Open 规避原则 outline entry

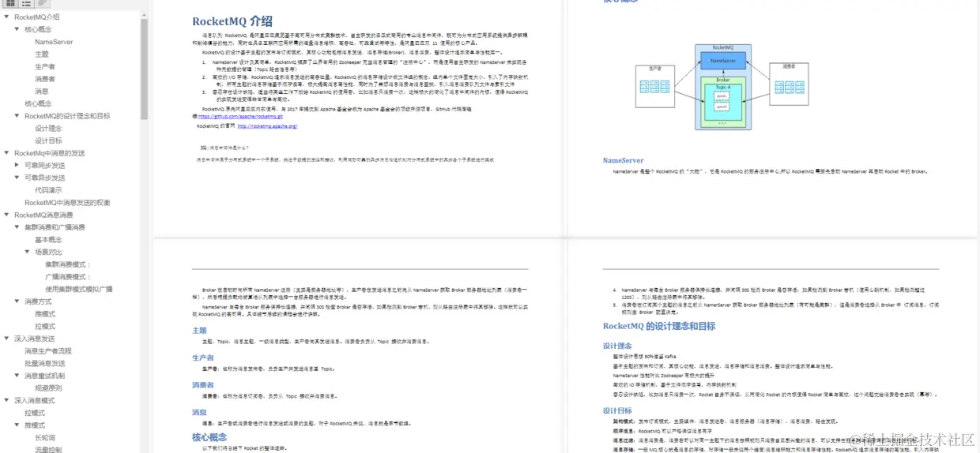coord(48,388)
